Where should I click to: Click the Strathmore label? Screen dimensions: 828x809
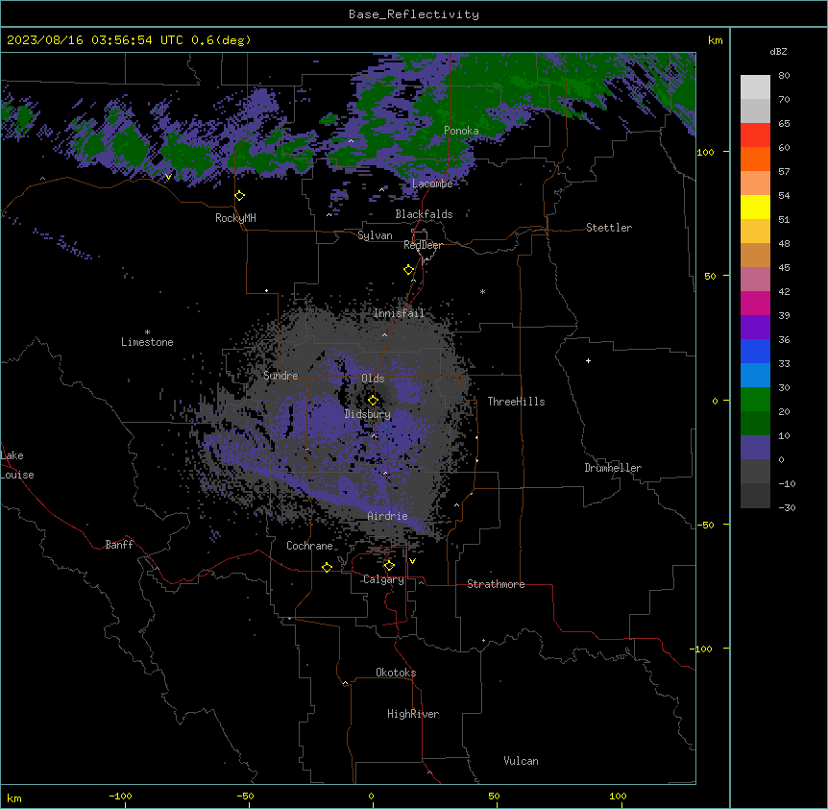coord(496,584)
